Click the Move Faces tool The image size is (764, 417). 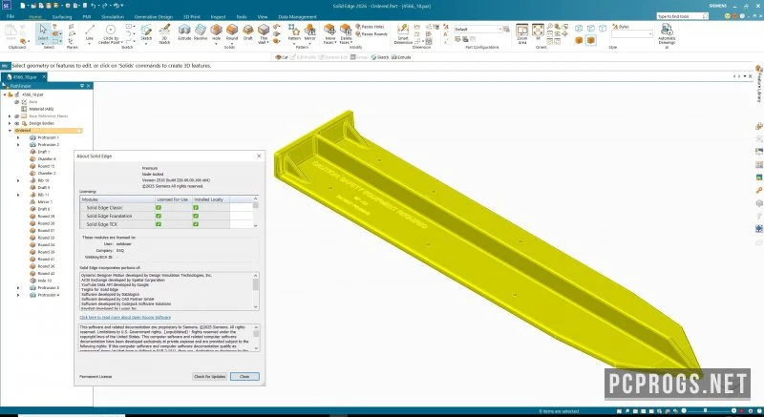coord(329,34)
